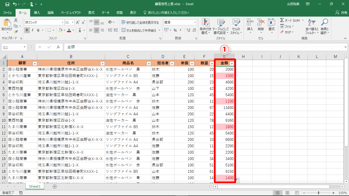Open the 金額 column filter dropdown
The width and height of the screenshot is (349, 196).
pos(232,64)
